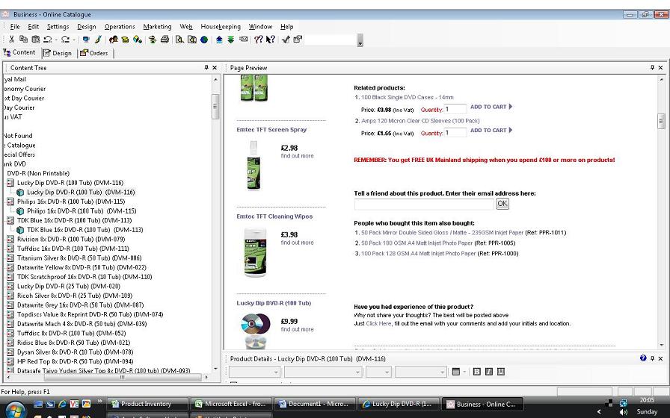Click the paintbrush icon in toolbar
This screenshot has width=670, height=418.
point(97,40)
